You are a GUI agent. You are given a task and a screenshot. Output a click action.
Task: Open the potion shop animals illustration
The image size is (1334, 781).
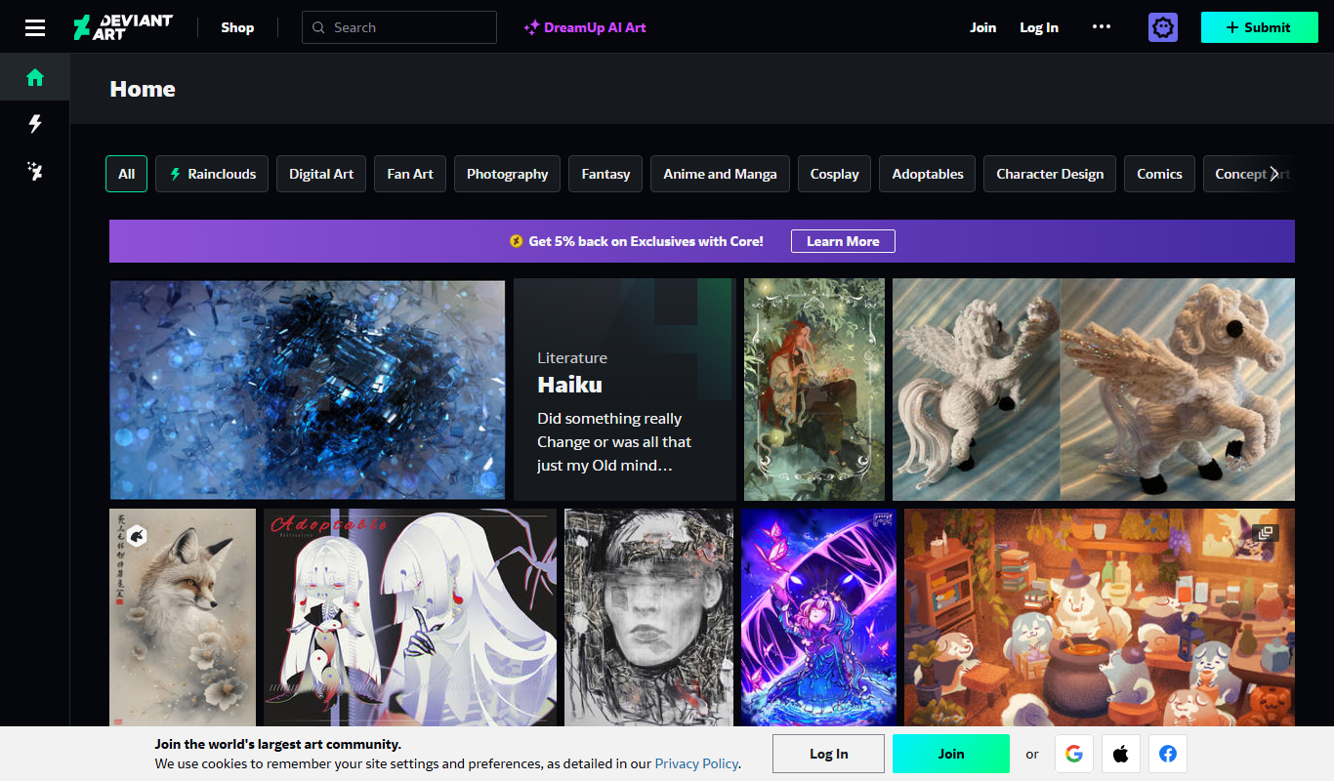1100,617
